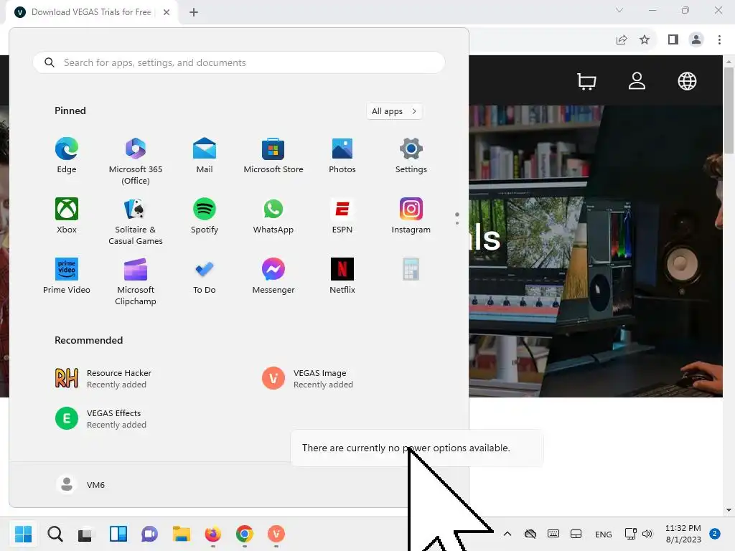Open the shopping cart on VEGAS site
The width and height of the screenshot is (735, 551).
(586, 81)
